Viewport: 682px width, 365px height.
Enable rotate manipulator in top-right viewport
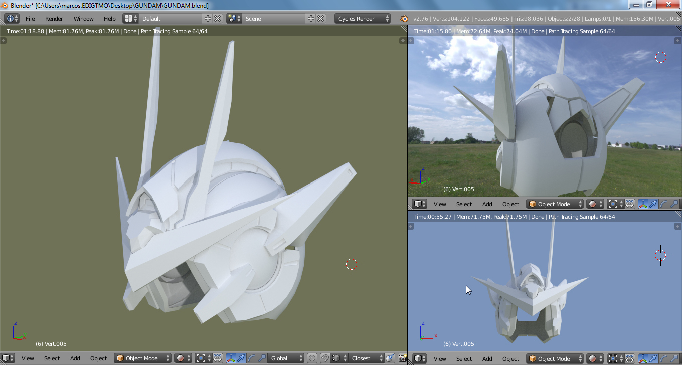(664, 204)
